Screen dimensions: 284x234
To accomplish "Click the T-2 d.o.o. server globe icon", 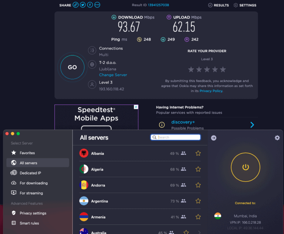I will pyautogui.click(x=92, y=64).
